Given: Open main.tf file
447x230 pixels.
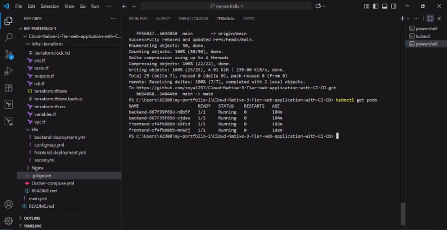Looking at the screenshot, I should (41, 68).
